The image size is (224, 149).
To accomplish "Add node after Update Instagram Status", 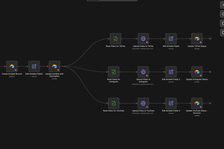I will [x=210, y=72].
